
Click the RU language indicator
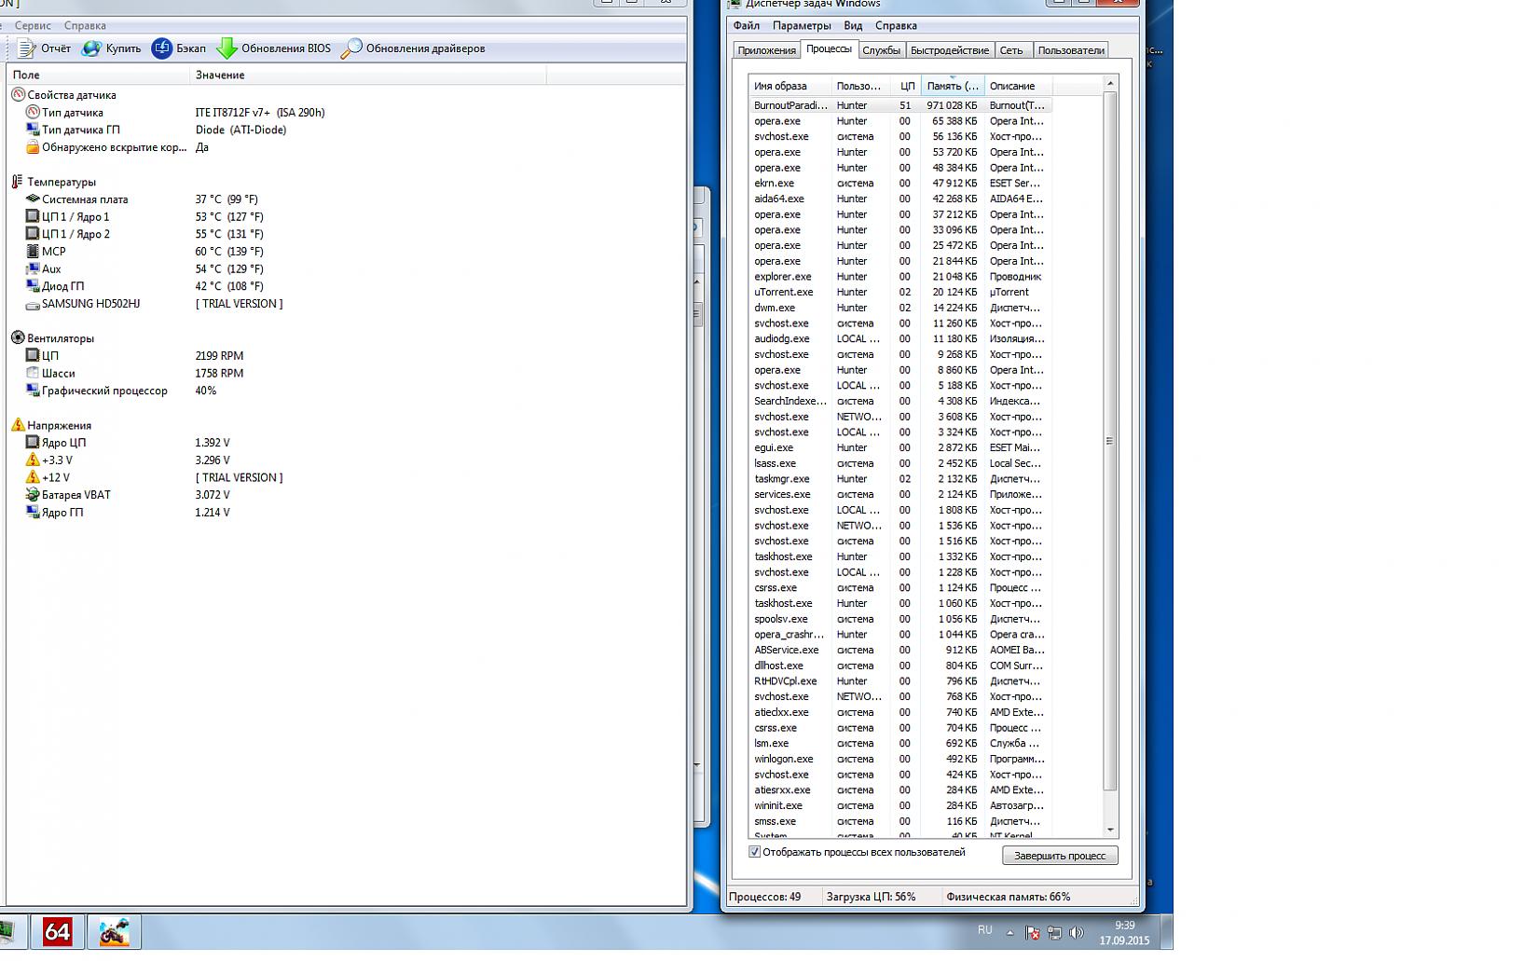pyautogui.click(x=984, y=930)
